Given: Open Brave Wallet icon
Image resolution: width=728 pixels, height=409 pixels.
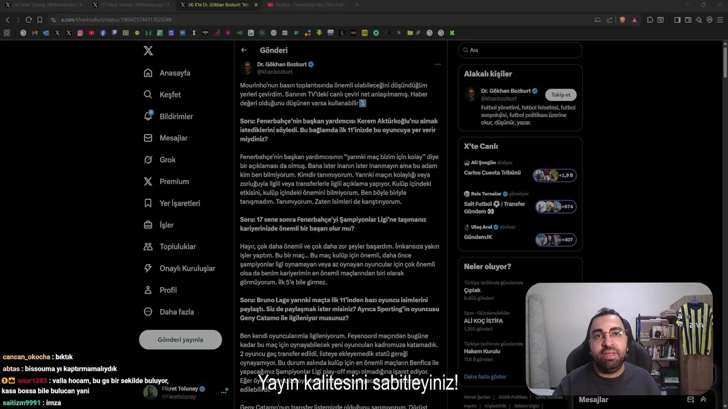Looking at the screenshot, I should click(688, 19).
